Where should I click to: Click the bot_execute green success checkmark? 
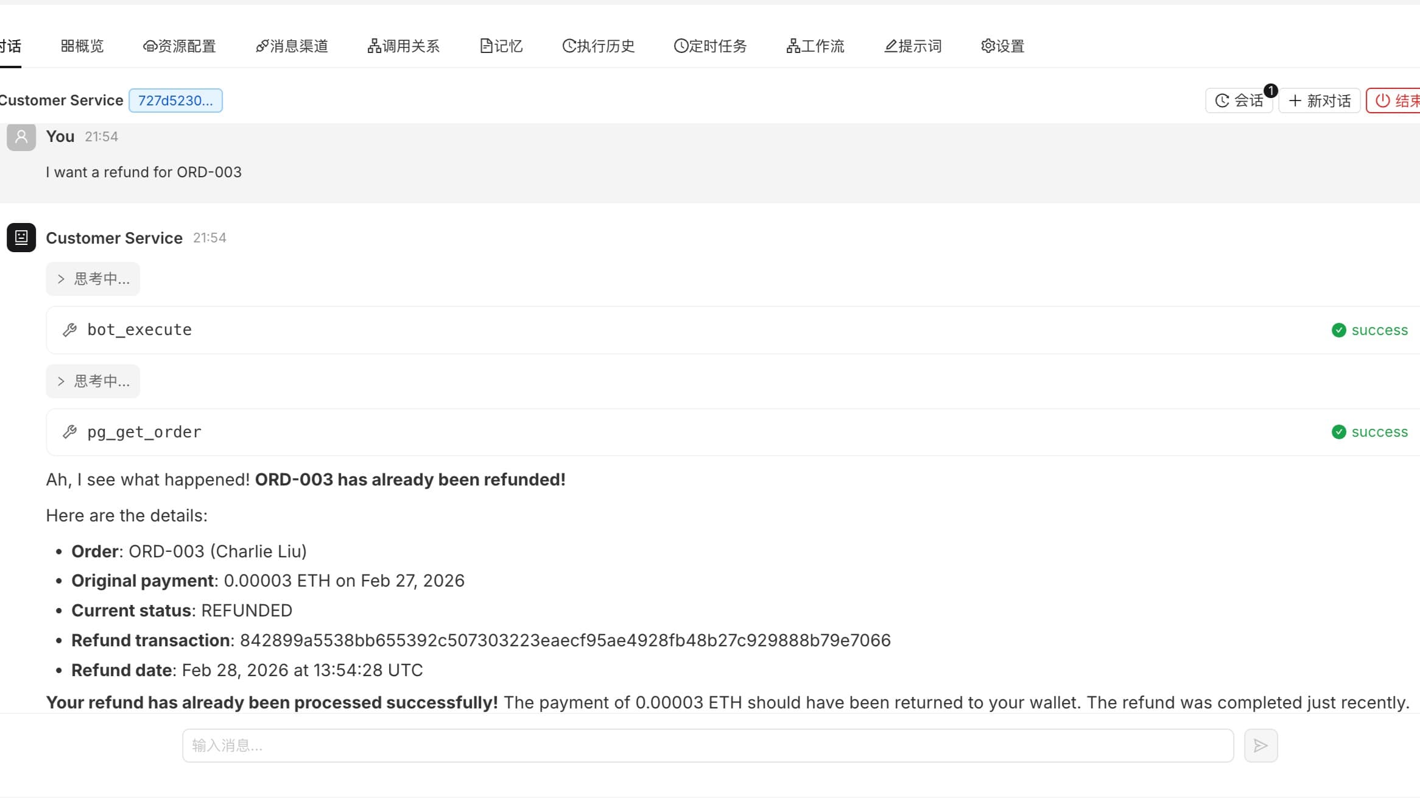tap(1338, 330)
